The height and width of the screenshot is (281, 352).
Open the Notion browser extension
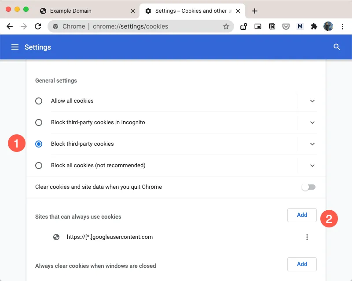[x=272, y=26]
